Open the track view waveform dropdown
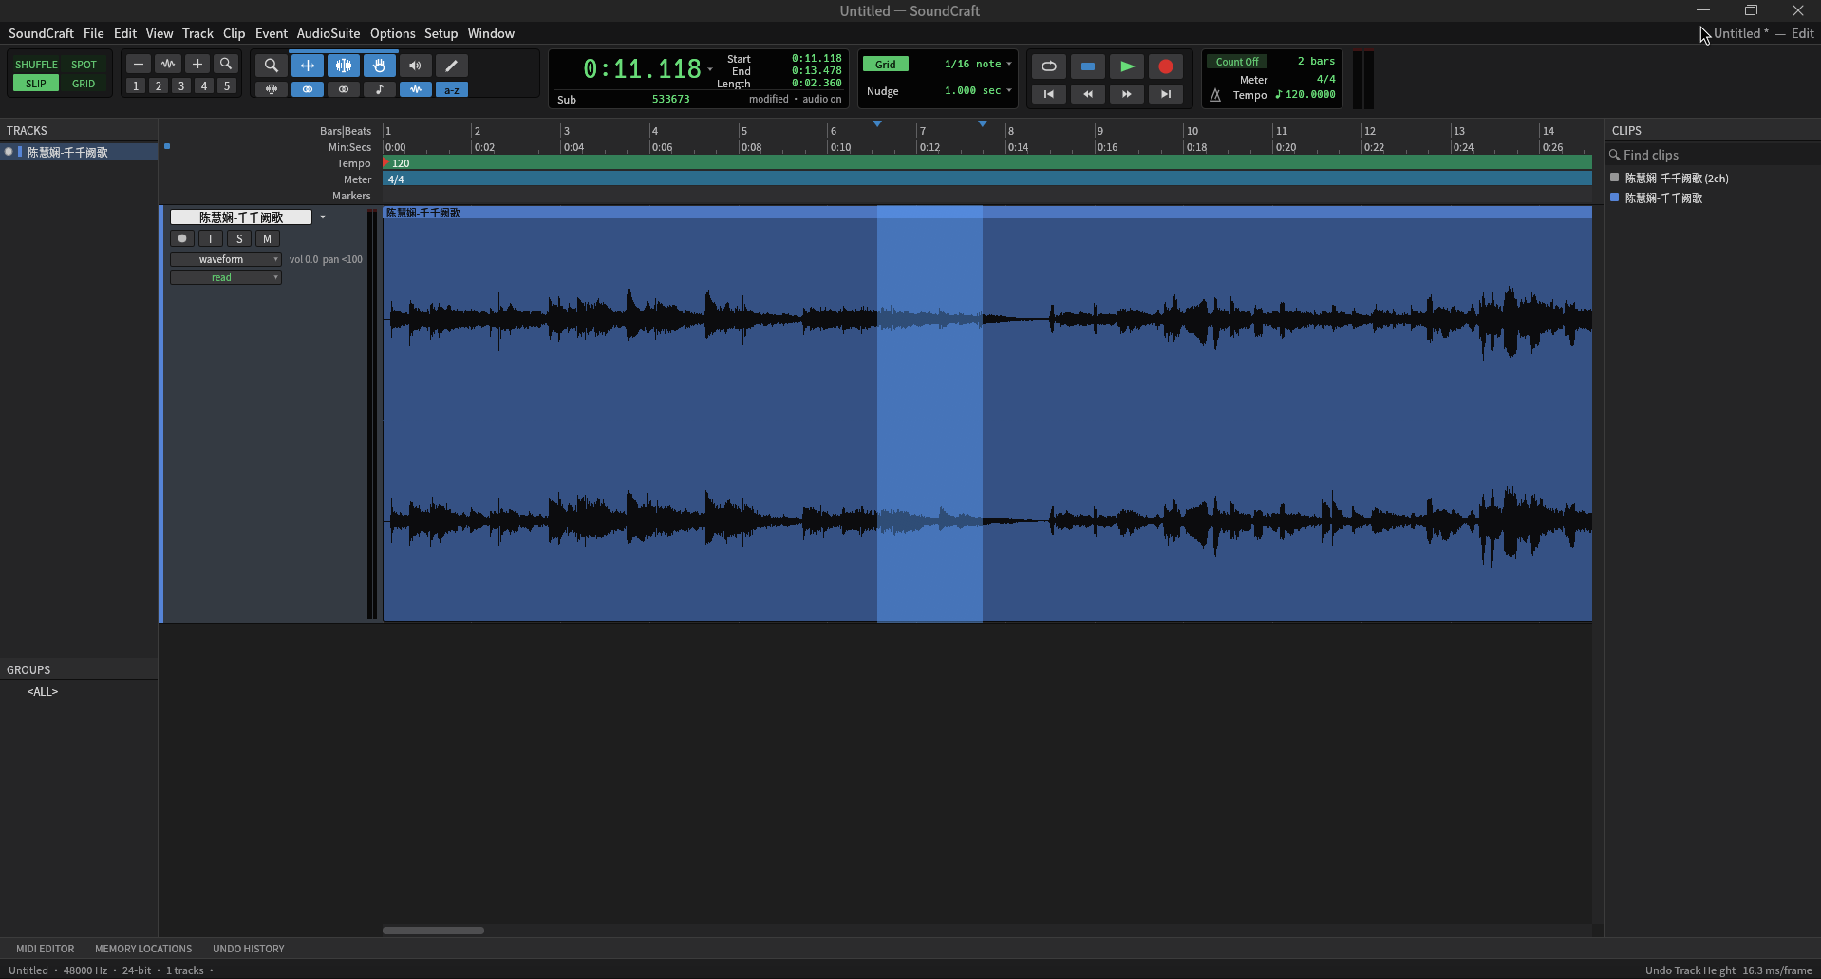 pos(226,259)
